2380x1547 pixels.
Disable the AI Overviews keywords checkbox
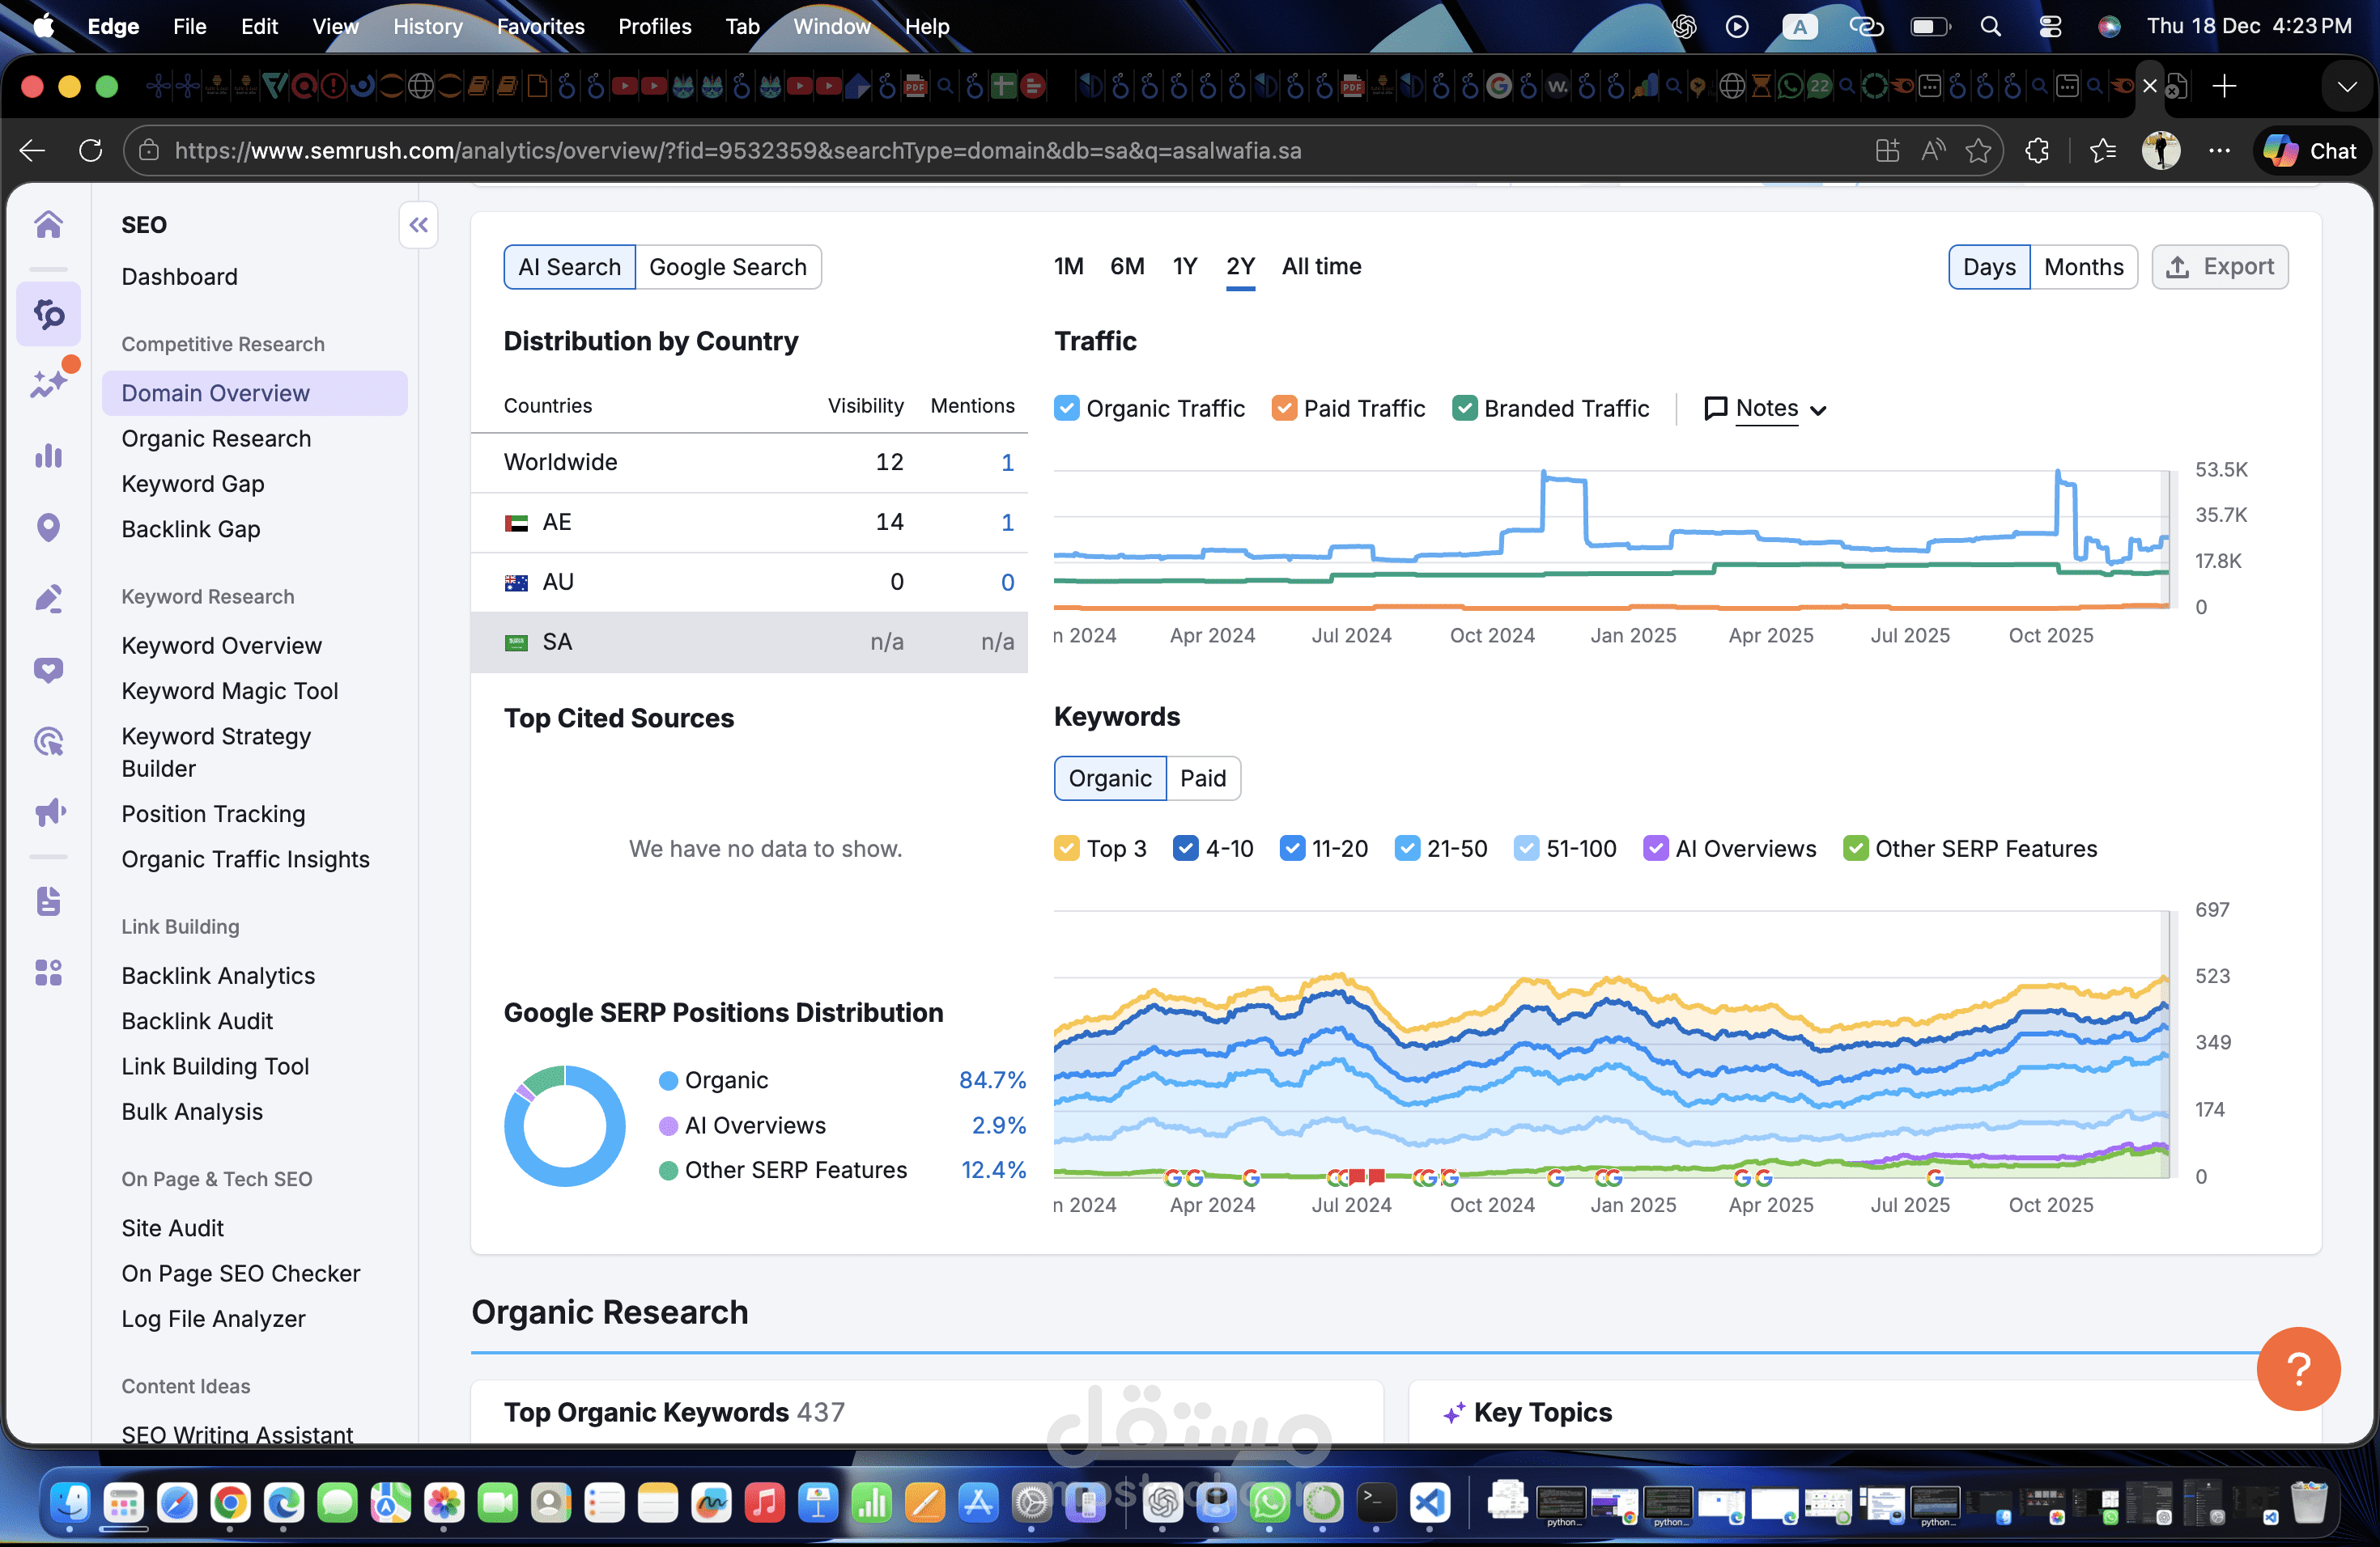pyautogui.click(x=1655, y=849)
